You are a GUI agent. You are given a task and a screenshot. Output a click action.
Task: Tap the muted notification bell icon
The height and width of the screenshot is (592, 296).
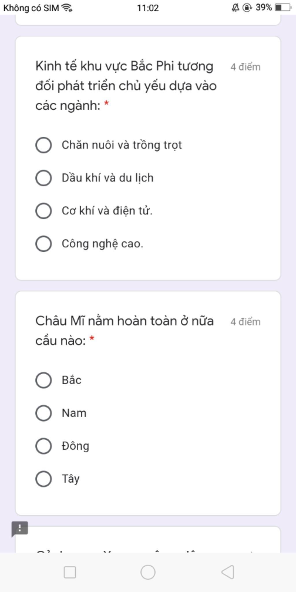tap(236, 8)
